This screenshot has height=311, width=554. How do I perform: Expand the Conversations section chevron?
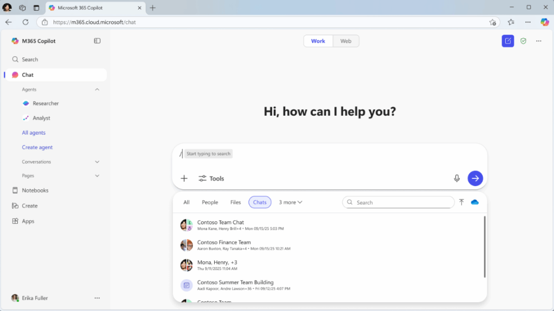pos(97,162)
